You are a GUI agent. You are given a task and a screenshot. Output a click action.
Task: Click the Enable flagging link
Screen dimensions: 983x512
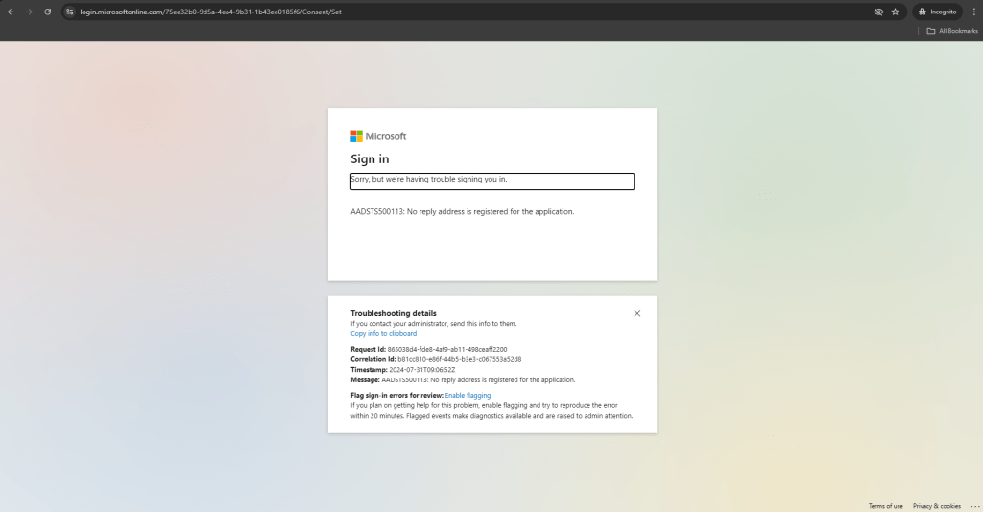(x=468, y=395)
